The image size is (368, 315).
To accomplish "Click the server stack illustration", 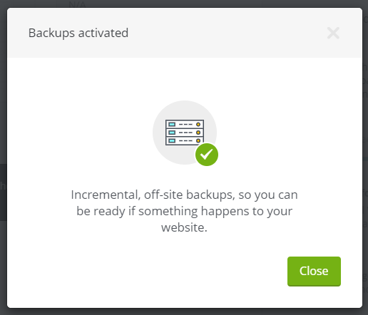I will pyautogui.click(x=185, y=133).
